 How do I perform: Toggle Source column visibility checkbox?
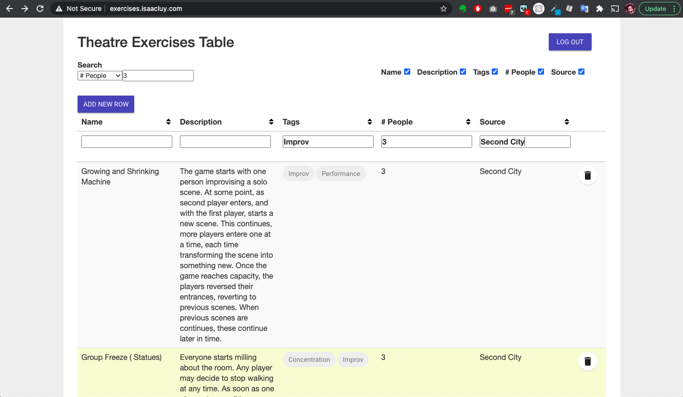coord(581,72)
